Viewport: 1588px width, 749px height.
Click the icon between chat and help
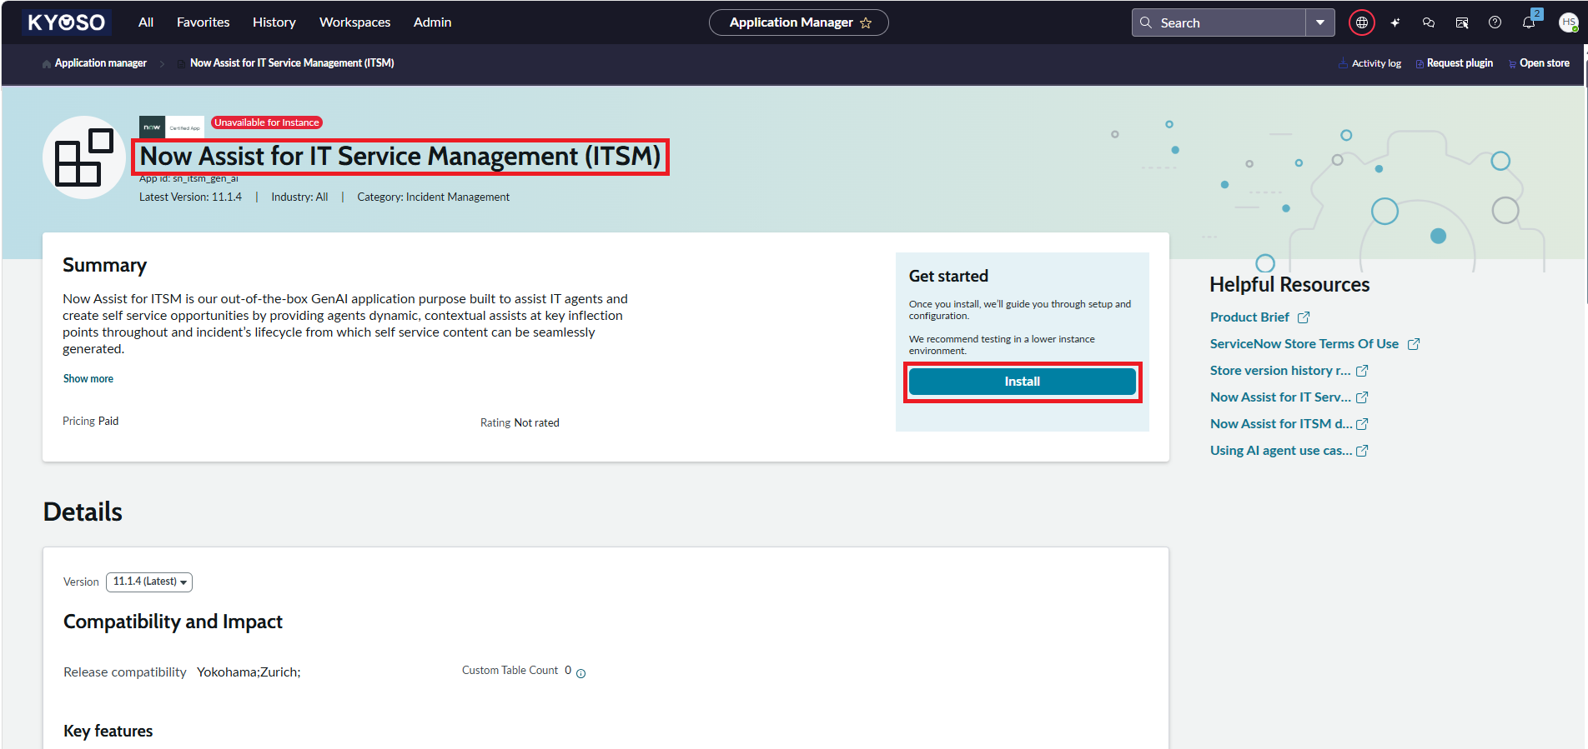(x=1462, y=22)
